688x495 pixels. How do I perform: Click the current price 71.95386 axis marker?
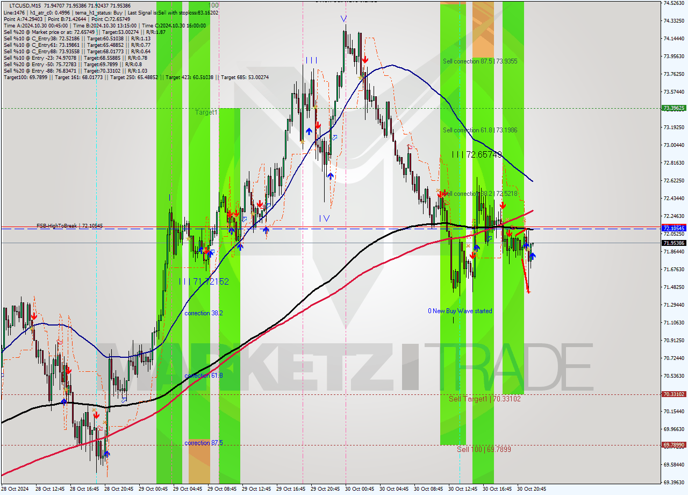674,243
